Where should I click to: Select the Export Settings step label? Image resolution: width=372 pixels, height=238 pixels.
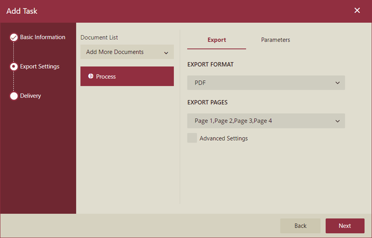click(x=40, y=67)
